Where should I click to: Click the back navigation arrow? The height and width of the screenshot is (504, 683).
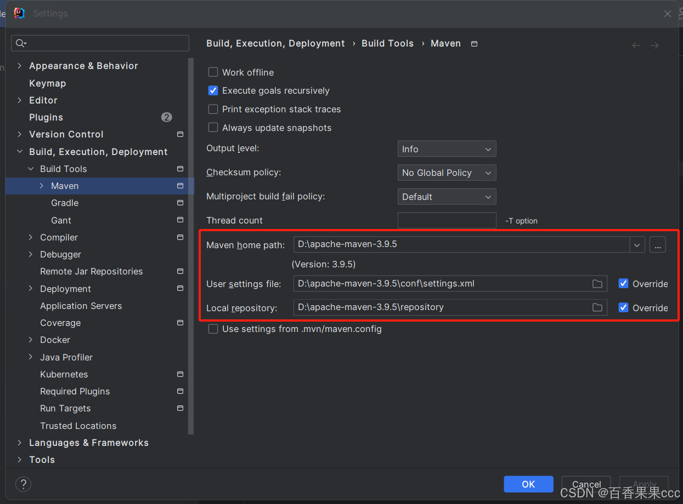[x=636, y=45]
